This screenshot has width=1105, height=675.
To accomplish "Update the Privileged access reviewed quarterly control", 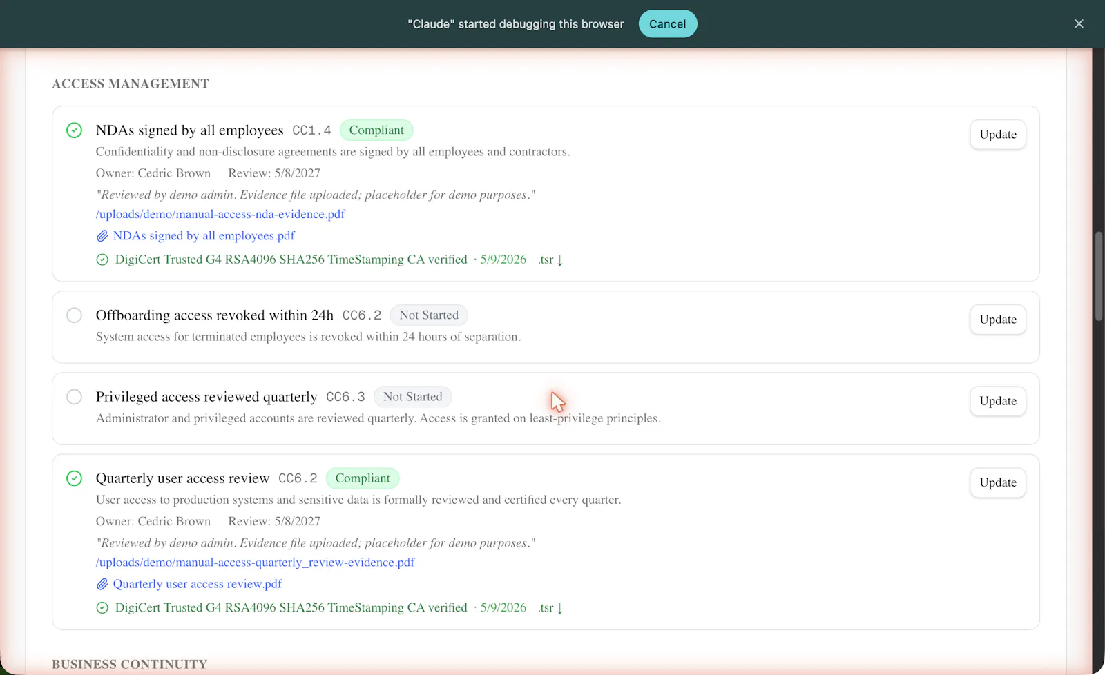I will coord(998,401).
